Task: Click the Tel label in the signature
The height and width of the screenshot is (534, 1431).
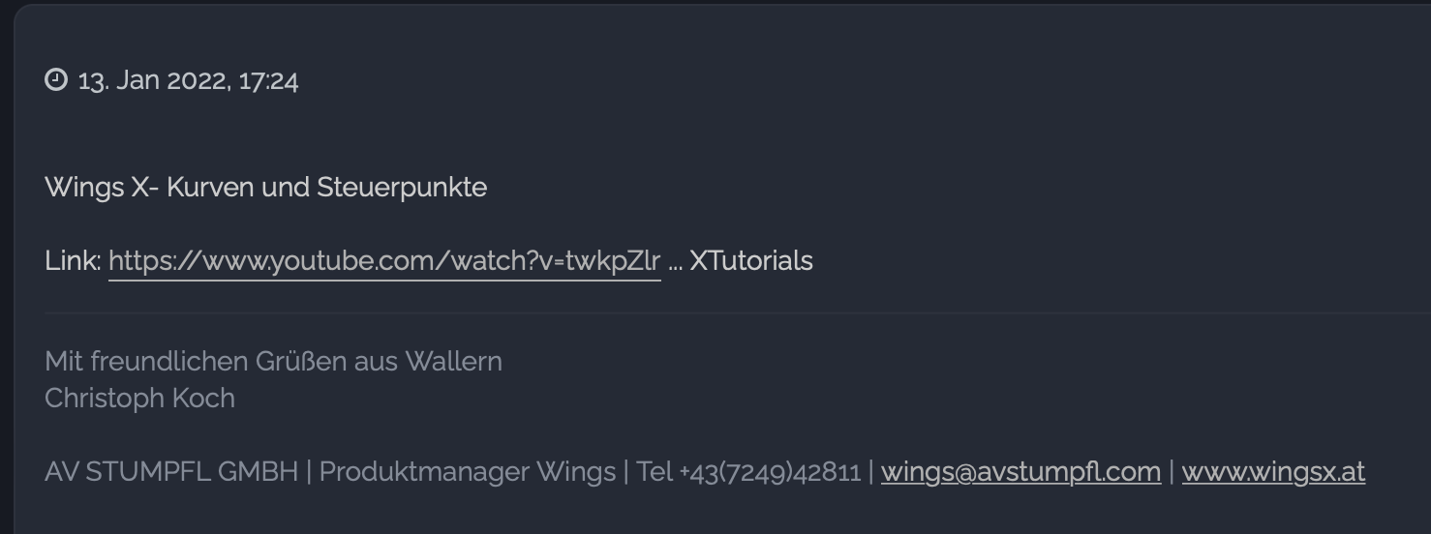Action: [x=654, y=472]
